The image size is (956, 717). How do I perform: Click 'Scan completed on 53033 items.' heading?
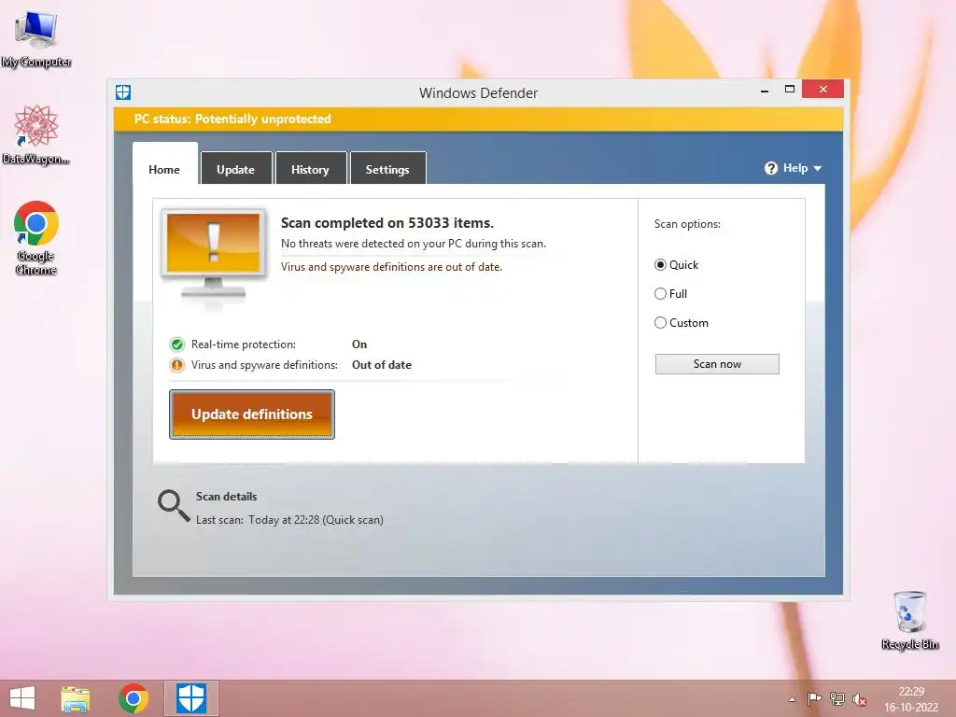[x=387, y=223]
